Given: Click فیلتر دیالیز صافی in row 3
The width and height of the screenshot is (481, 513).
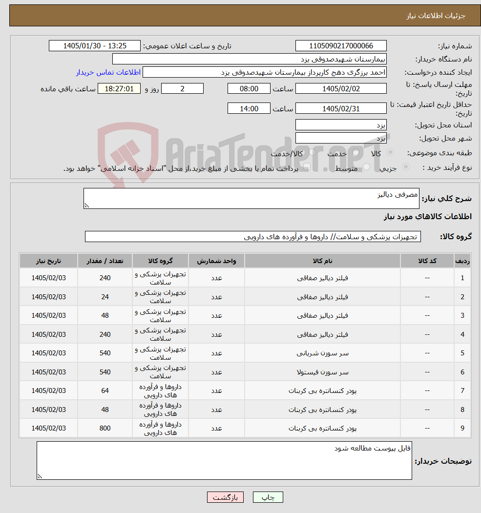Looking at the screenshot, I should pos(322,316).
